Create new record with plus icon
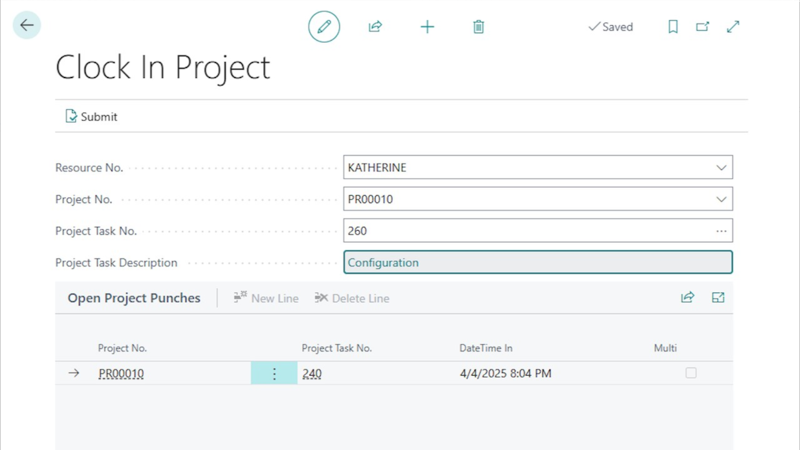 (427, 27)
